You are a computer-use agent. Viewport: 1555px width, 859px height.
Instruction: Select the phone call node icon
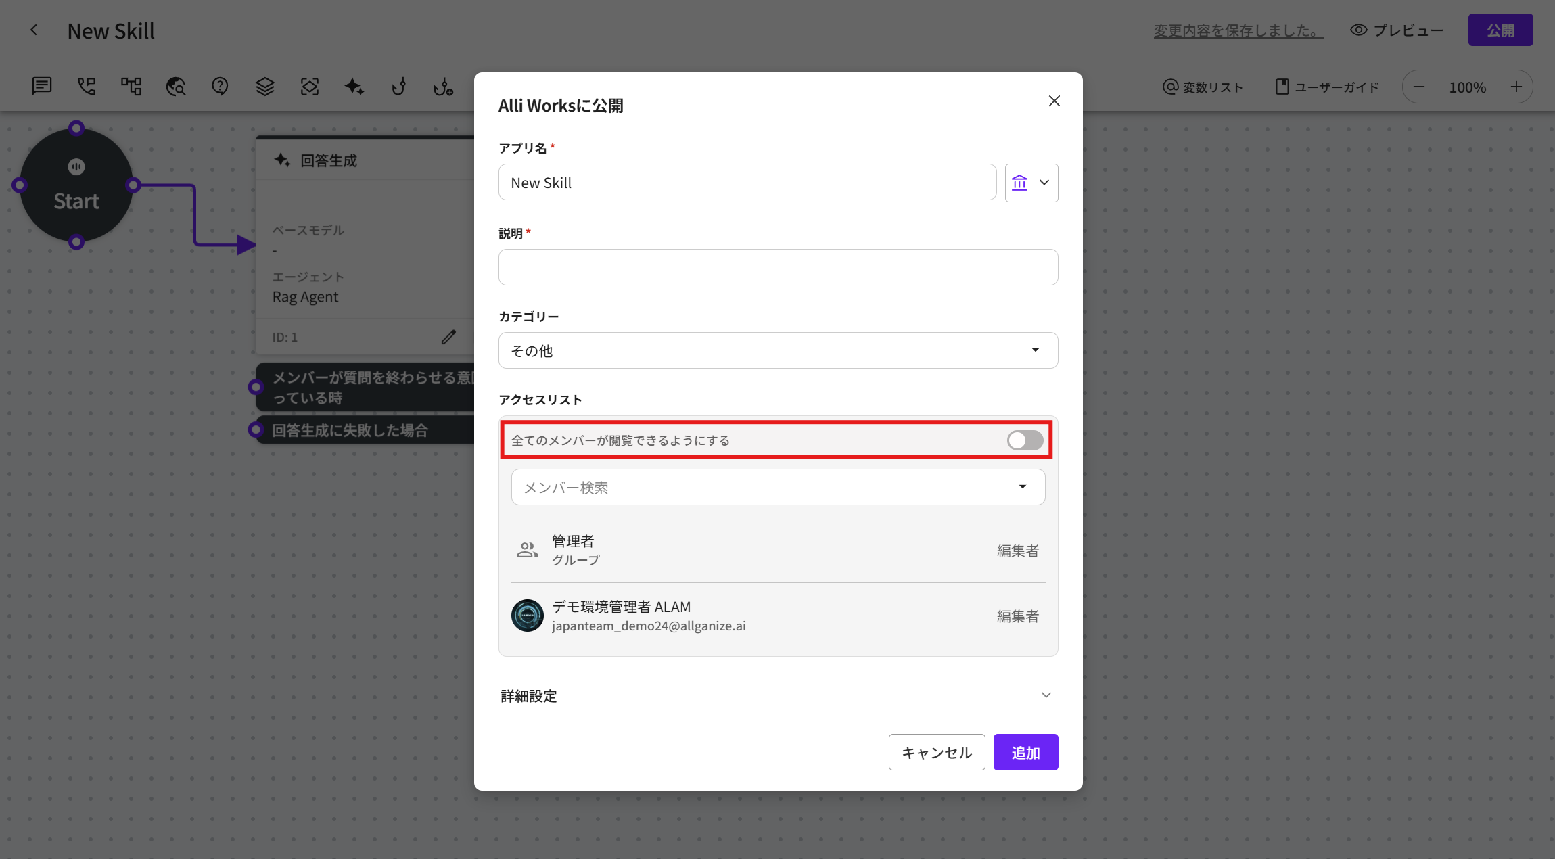pos(87,86)
